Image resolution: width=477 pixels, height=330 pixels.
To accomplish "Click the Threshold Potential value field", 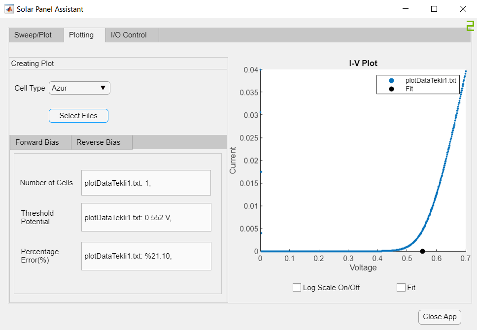I will [146, 217].
